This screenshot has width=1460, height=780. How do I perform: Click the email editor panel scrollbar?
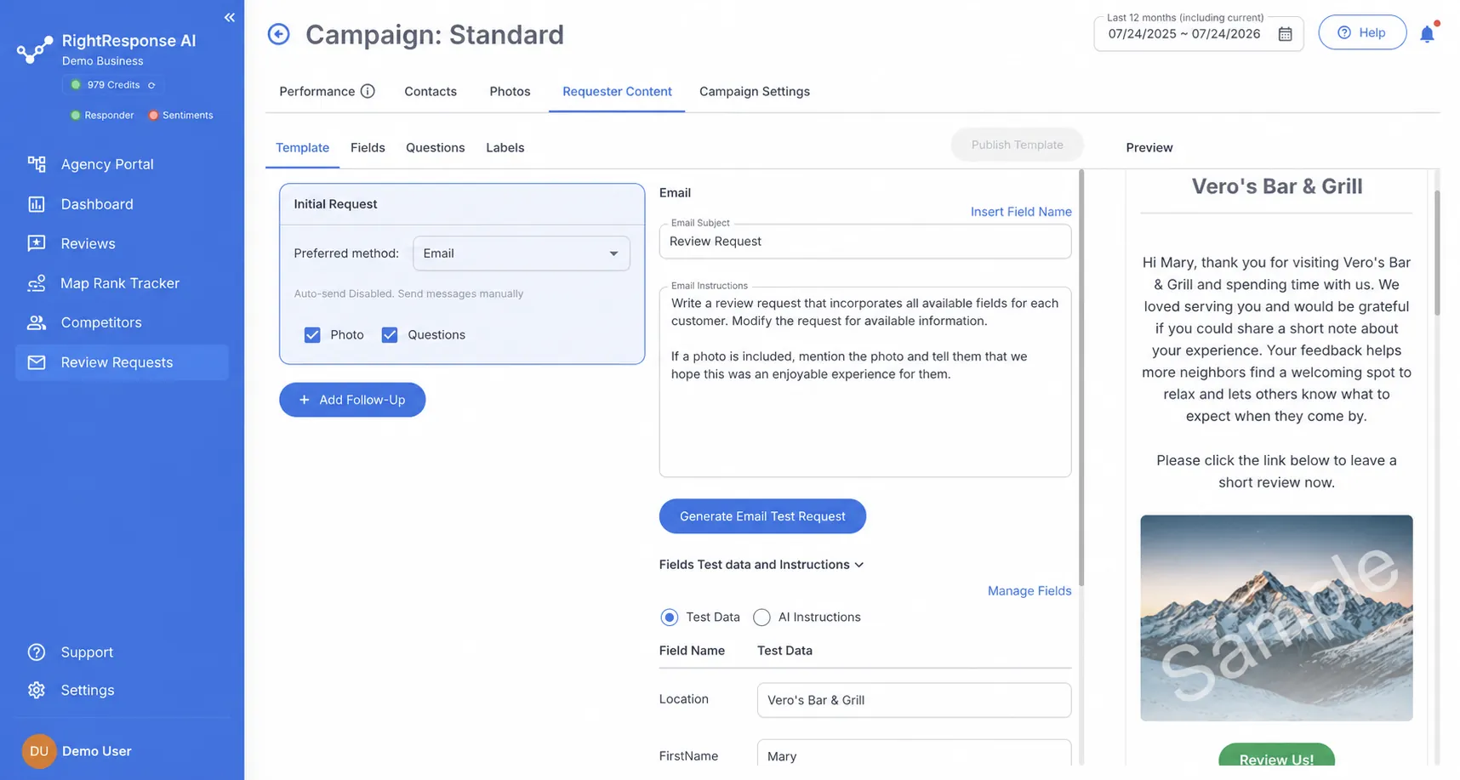1081,378
